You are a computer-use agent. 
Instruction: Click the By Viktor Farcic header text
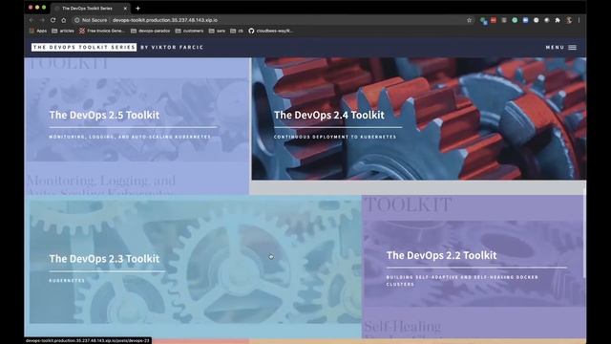[x=172, y=47]
